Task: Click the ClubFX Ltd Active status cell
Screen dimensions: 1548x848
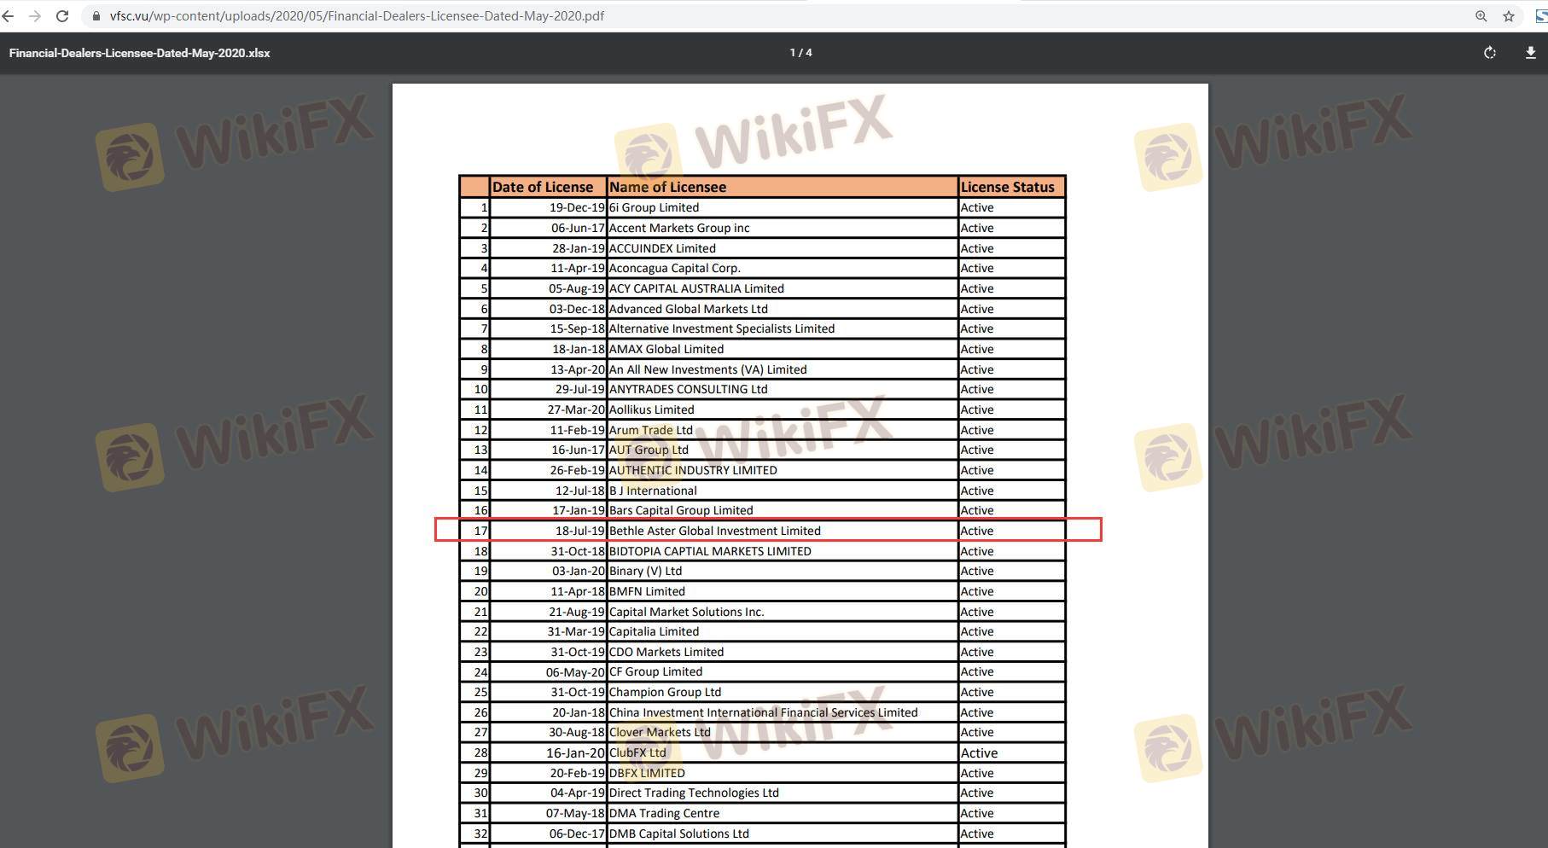Action: pos(979,752)
